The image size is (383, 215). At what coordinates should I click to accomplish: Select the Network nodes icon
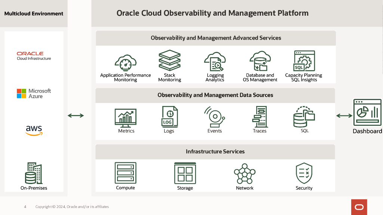[x=245, y=174]
